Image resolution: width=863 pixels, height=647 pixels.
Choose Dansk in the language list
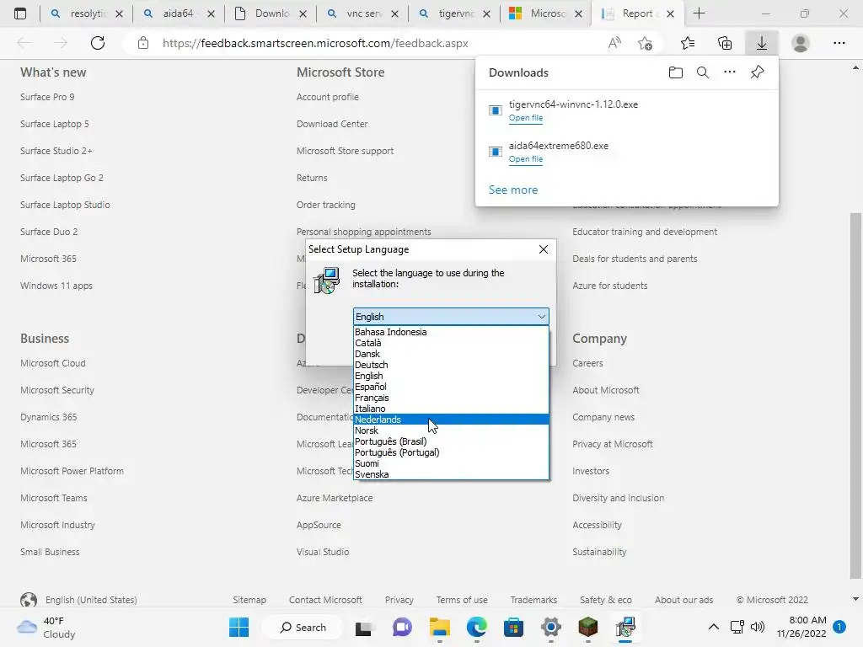point(451,354)
